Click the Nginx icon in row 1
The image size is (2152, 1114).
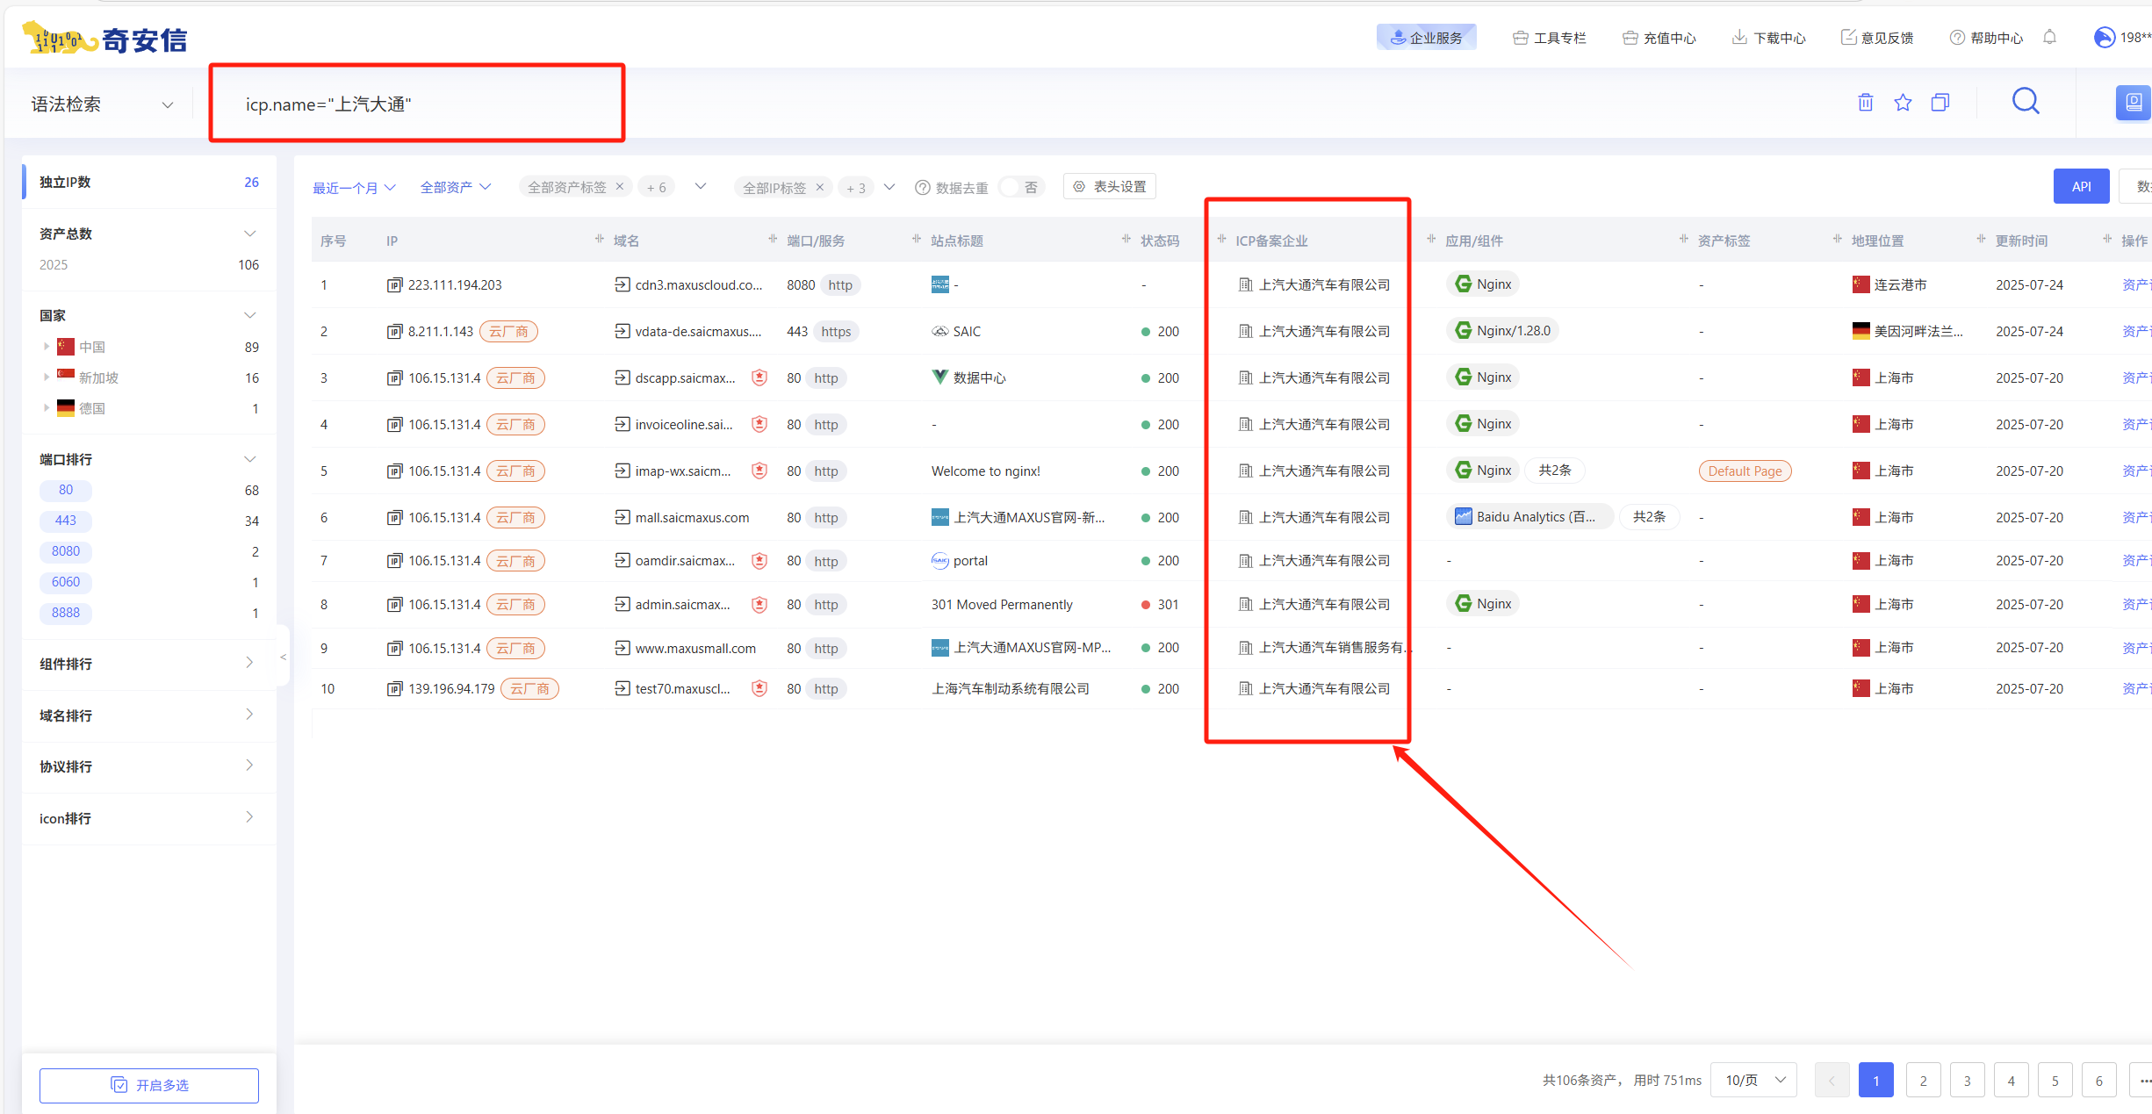coord(1463,284)
